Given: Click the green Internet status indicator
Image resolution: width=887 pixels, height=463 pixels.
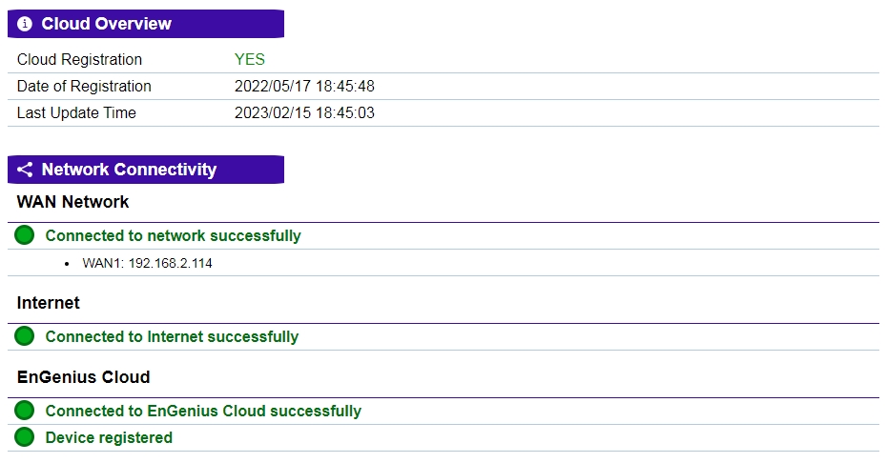Looking at the screenshot, I should click(25, 336).
